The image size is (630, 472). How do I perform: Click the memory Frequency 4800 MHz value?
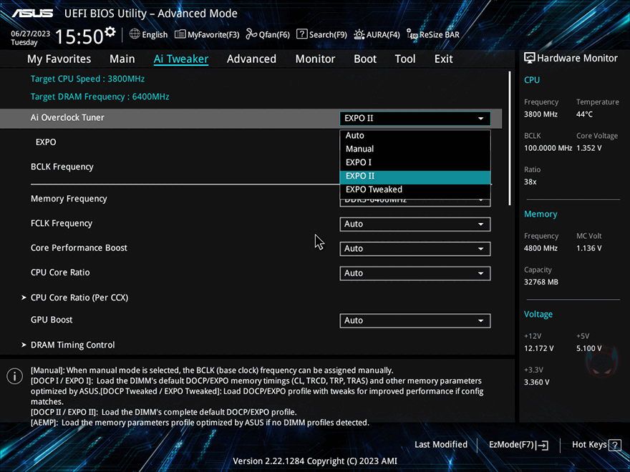(x=541, y=248)
